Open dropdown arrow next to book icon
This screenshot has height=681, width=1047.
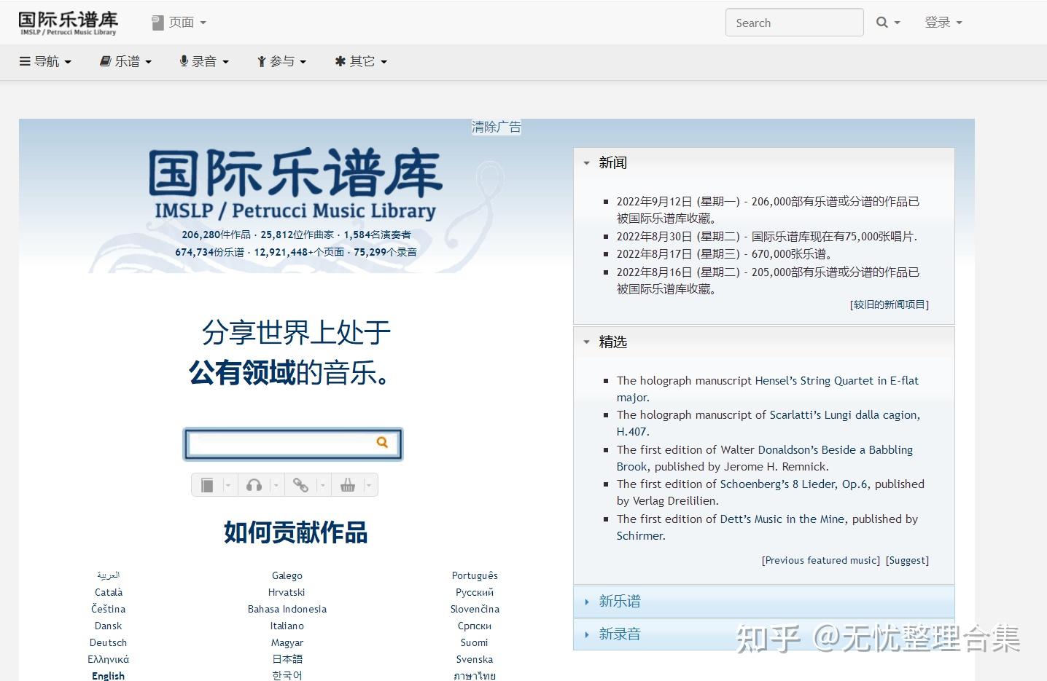coord(227,485)
